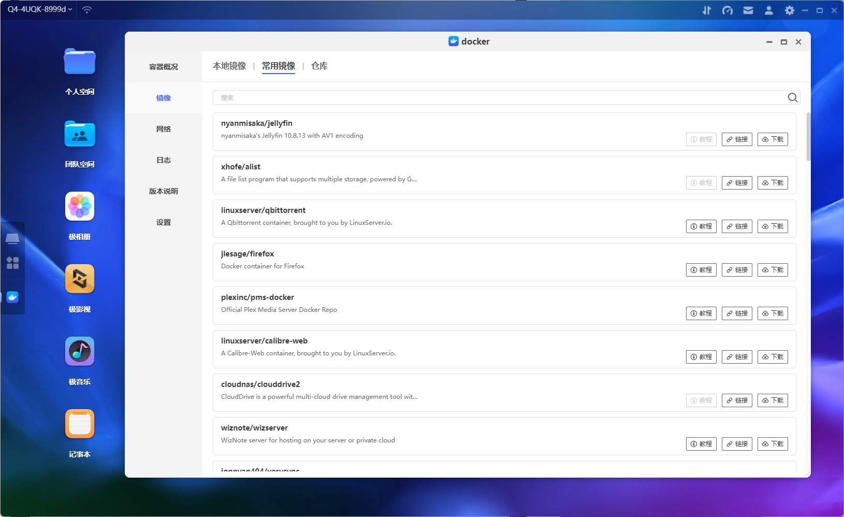
Task: Download the cloudnas/clouddrive2 image
Action: [773, 400]
